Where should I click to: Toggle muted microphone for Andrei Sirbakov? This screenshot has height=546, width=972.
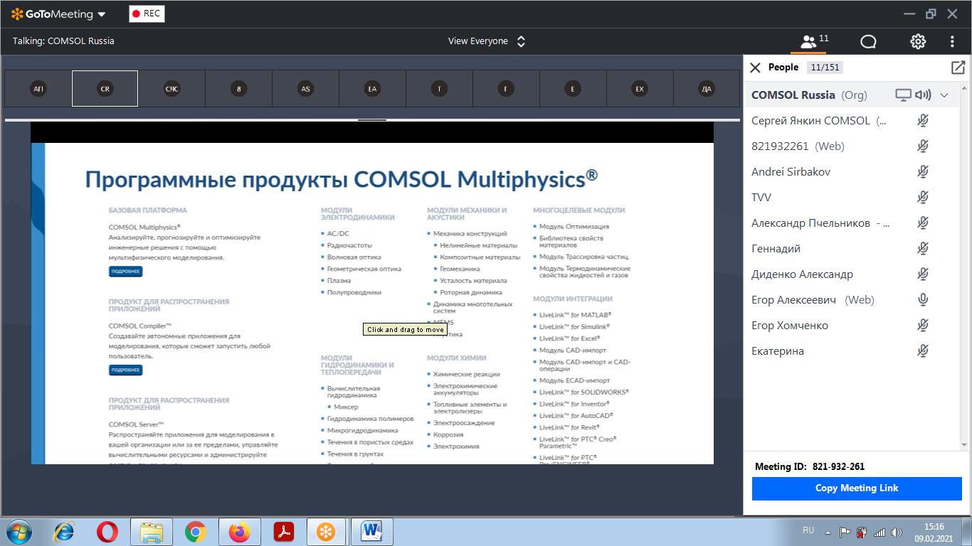[923, 172]
